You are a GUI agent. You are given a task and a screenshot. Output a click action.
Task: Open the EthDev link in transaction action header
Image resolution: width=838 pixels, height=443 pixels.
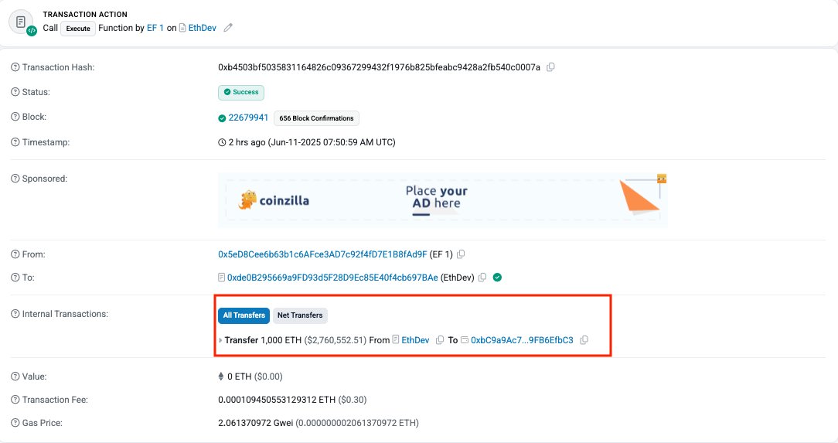(202, 28)
